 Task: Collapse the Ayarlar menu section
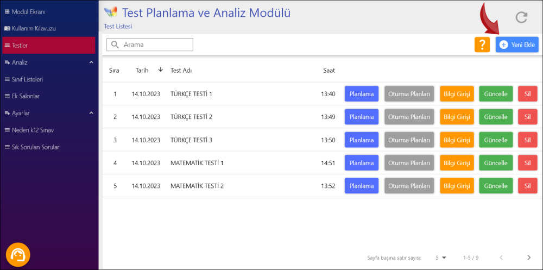91,113
